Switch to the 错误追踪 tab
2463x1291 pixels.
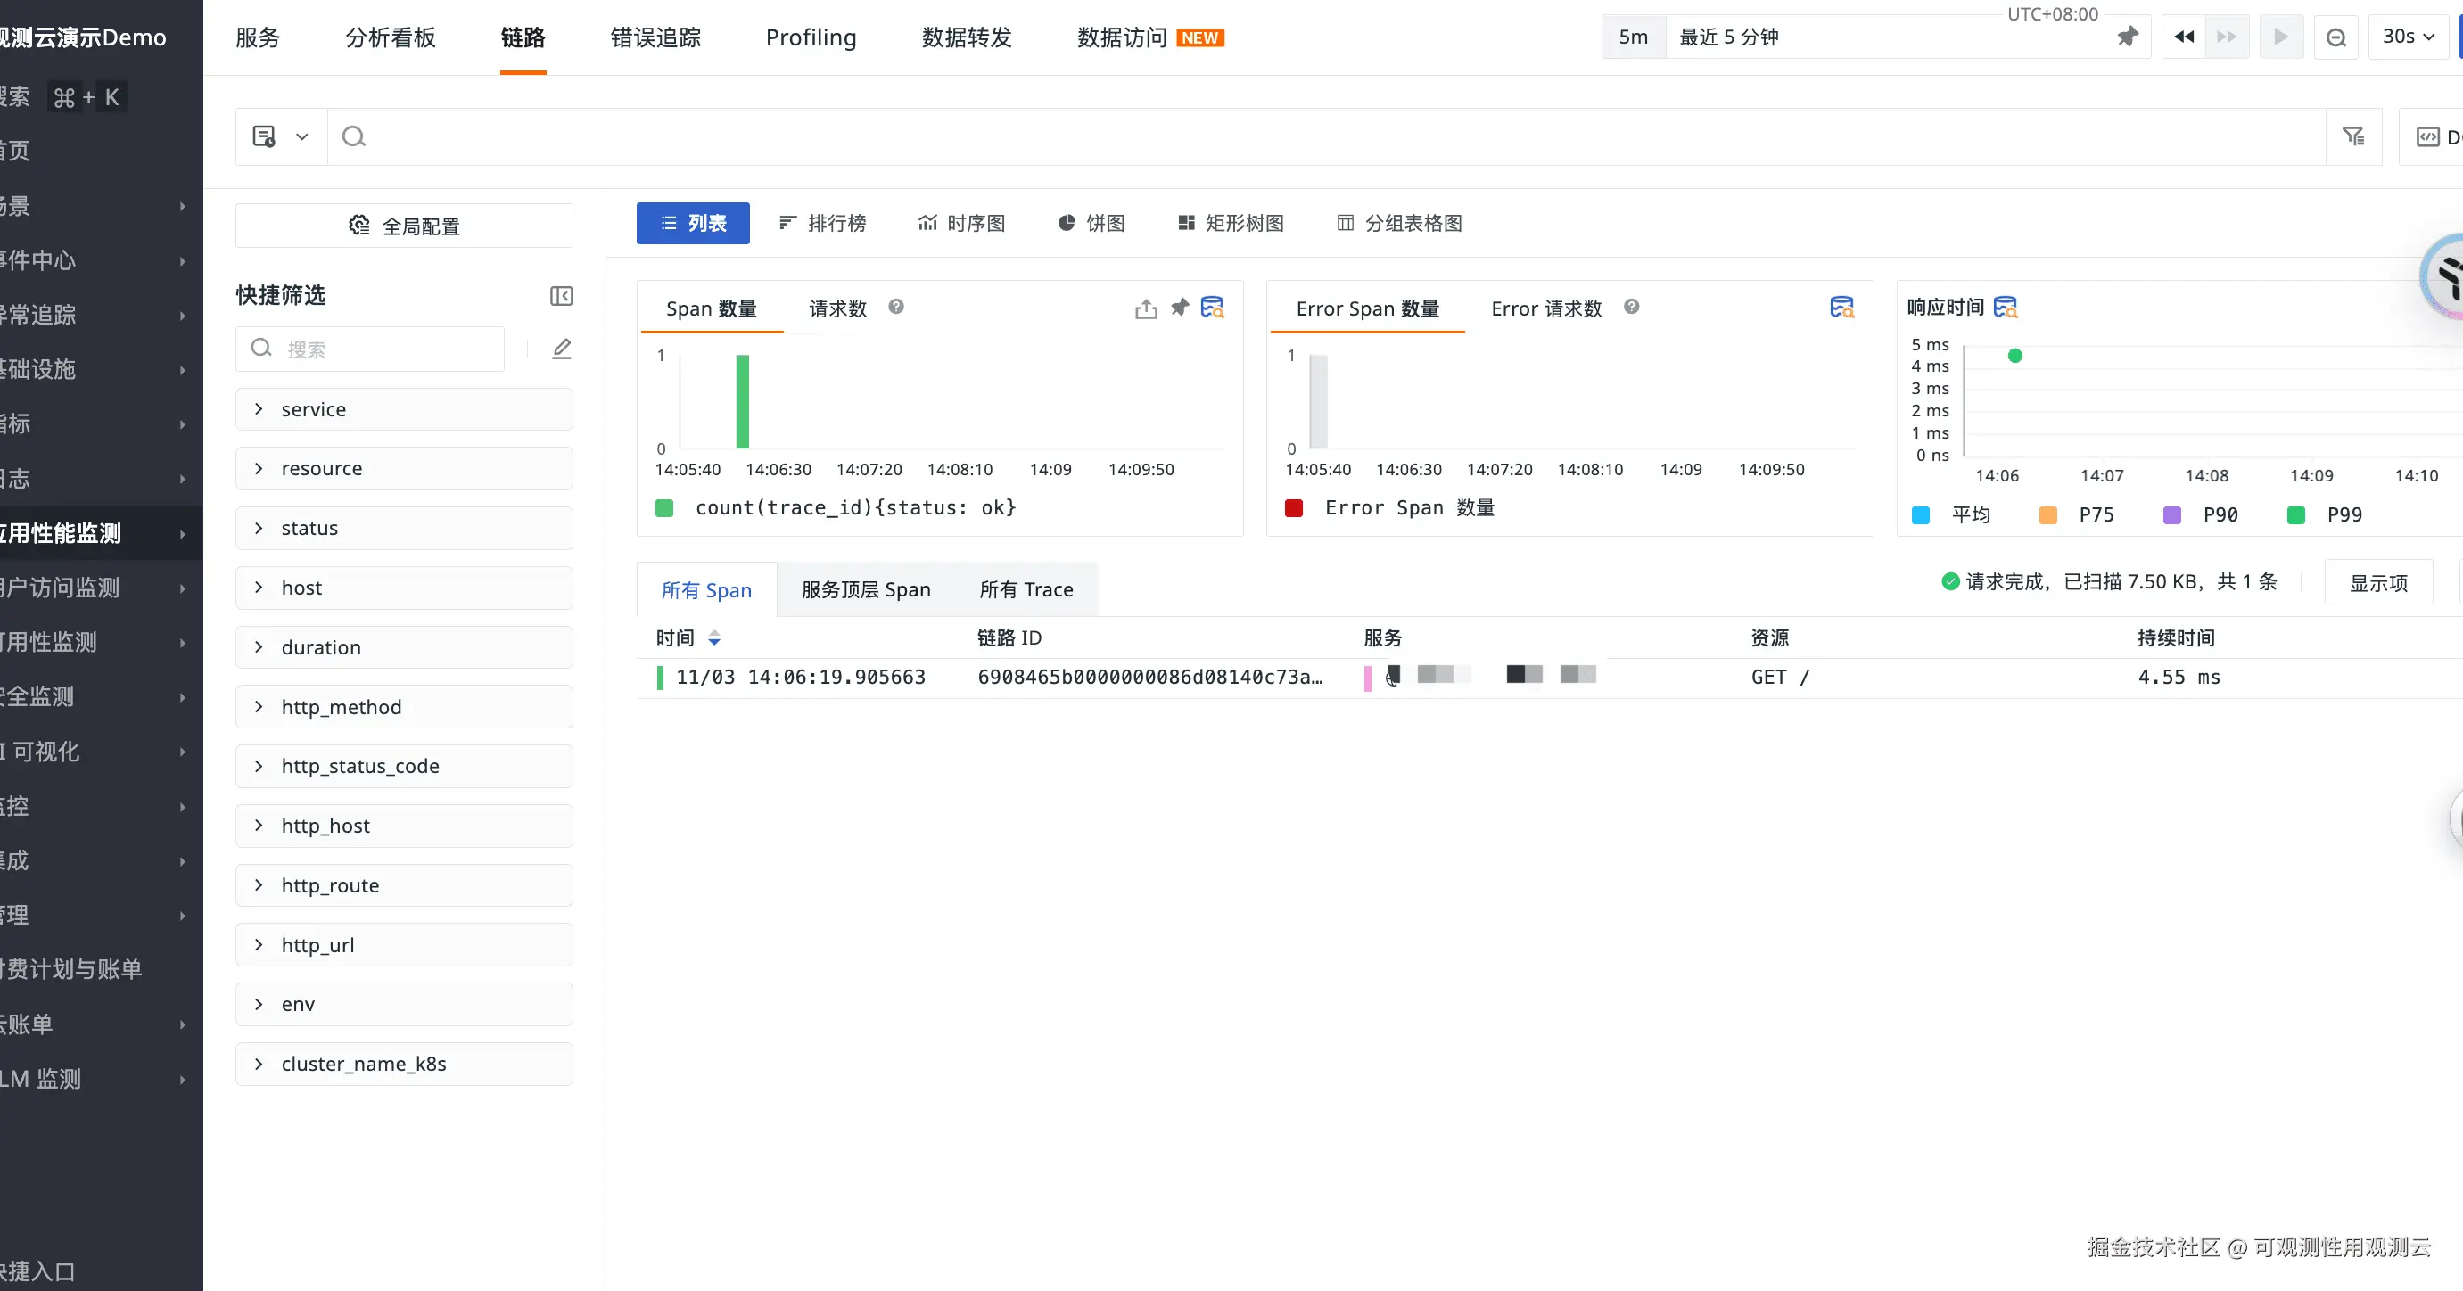pos(656,37)
